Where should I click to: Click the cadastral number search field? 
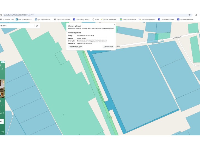pyautogui.click(x=17, y=26)
